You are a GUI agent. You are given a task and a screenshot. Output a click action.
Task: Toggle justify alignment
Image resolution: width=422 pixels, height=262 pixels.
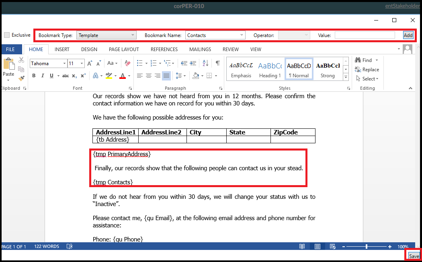click(166, 76)
